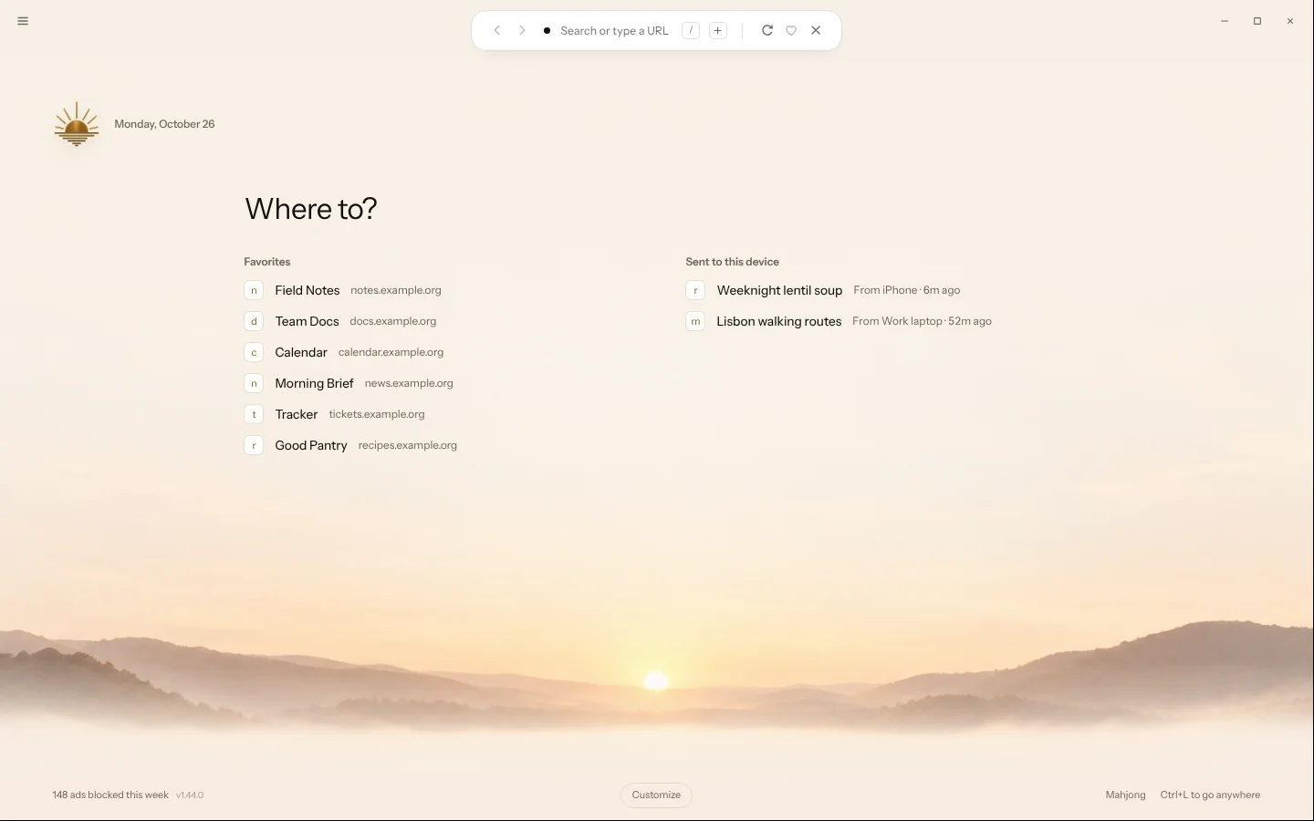Screen dimensions: 1314x821
Task: Go forward with the right arrow
Action: click(522, 30)
